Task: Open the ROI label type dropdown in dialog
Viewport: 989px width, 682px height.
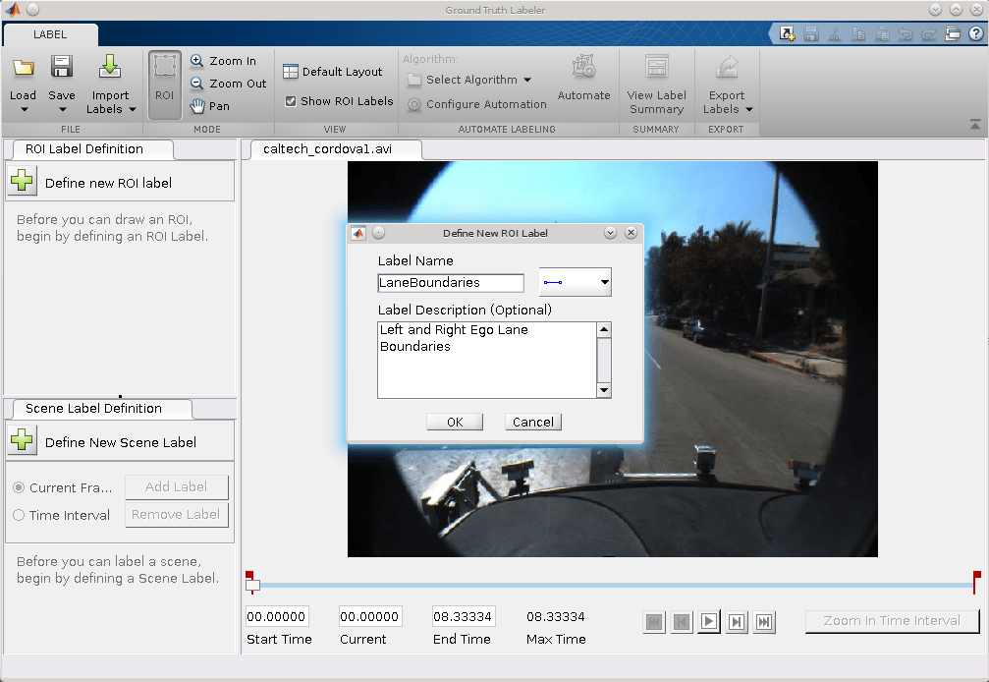Action: pyautogui.click(x=576, y=282)
